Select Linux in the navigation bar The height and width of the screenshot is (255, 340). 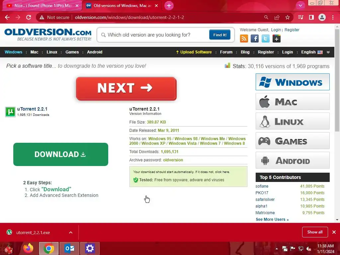click(x=52, y=52)
